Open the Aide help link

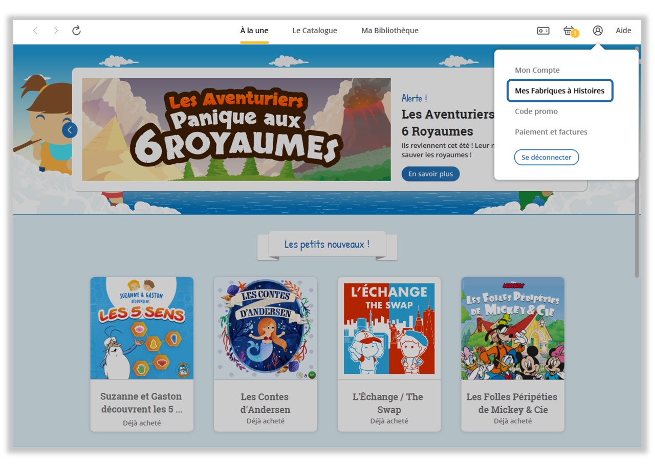click(623, 31)
